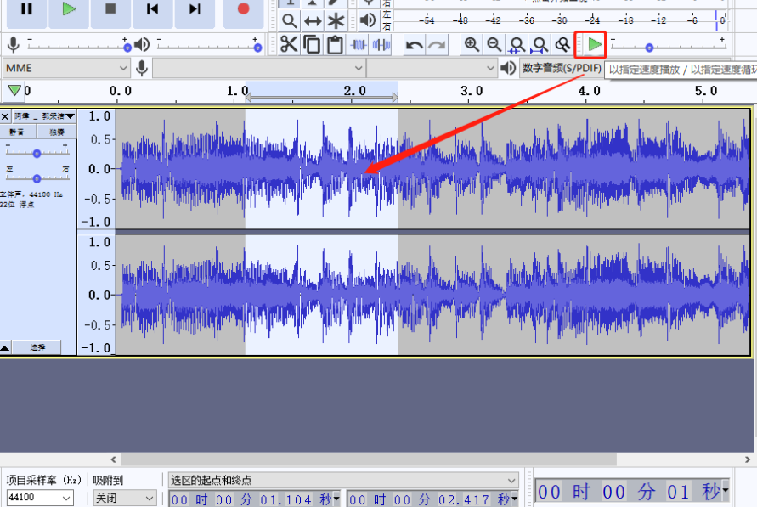Copy the selection with copy icon
Viewport: 757px width, 507px height.
[312, 44]
